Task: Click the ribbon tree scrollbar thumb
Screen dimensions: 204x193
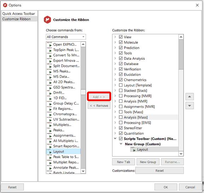Action: [181, 54]
